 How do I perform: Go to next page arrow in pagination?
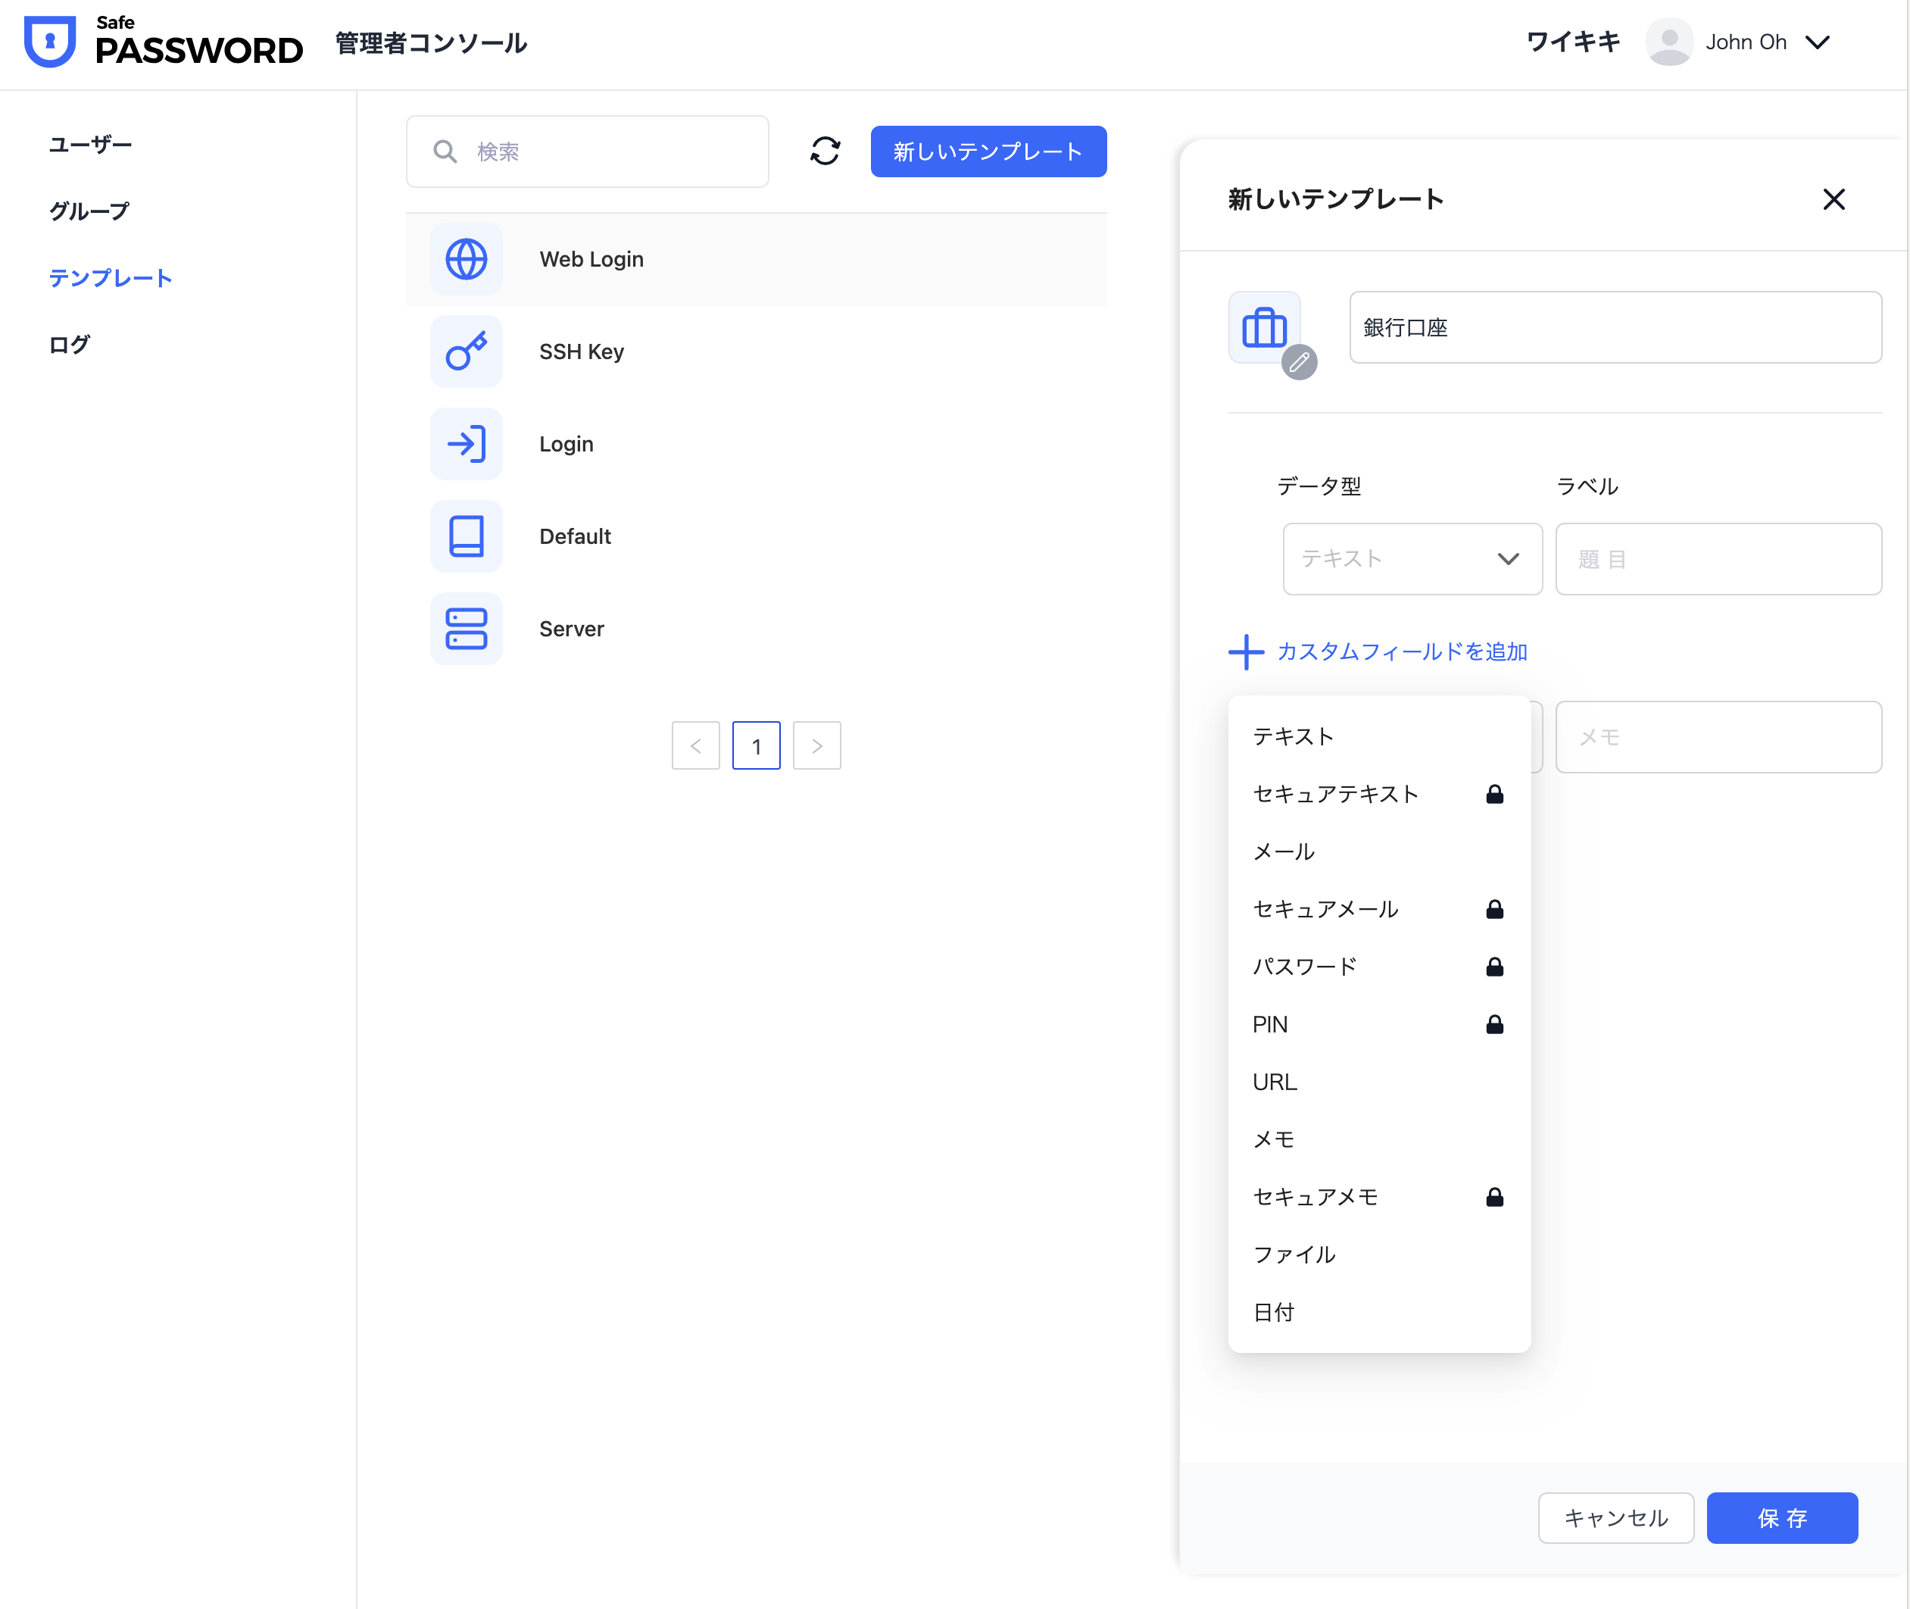click(816, 746)
